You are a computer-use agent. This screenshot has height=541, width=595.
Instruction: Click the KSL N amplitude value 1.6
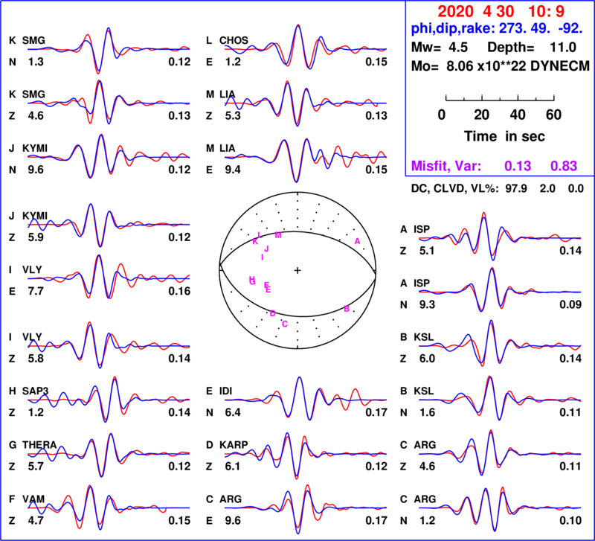click(x=427, y=413)
